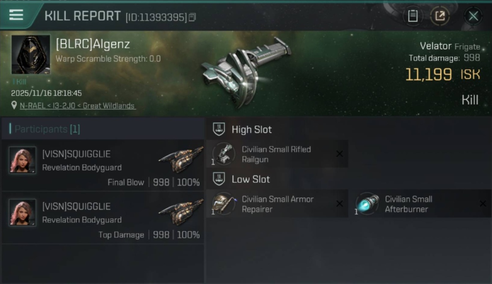
Task: Copy the kill report ID icon
Action: click(192, 17)
